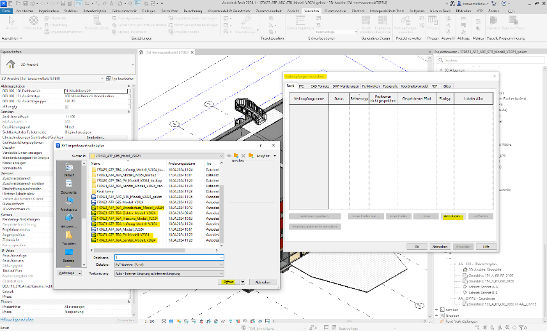Image resolution: width=547 pixels, height=331 pixels.
Task: Switch to the IFC tab
Action: [x=302, y=86]
